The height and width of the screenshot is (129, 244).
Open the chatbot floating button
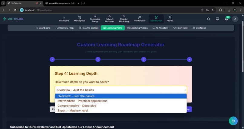coord(233,121)
